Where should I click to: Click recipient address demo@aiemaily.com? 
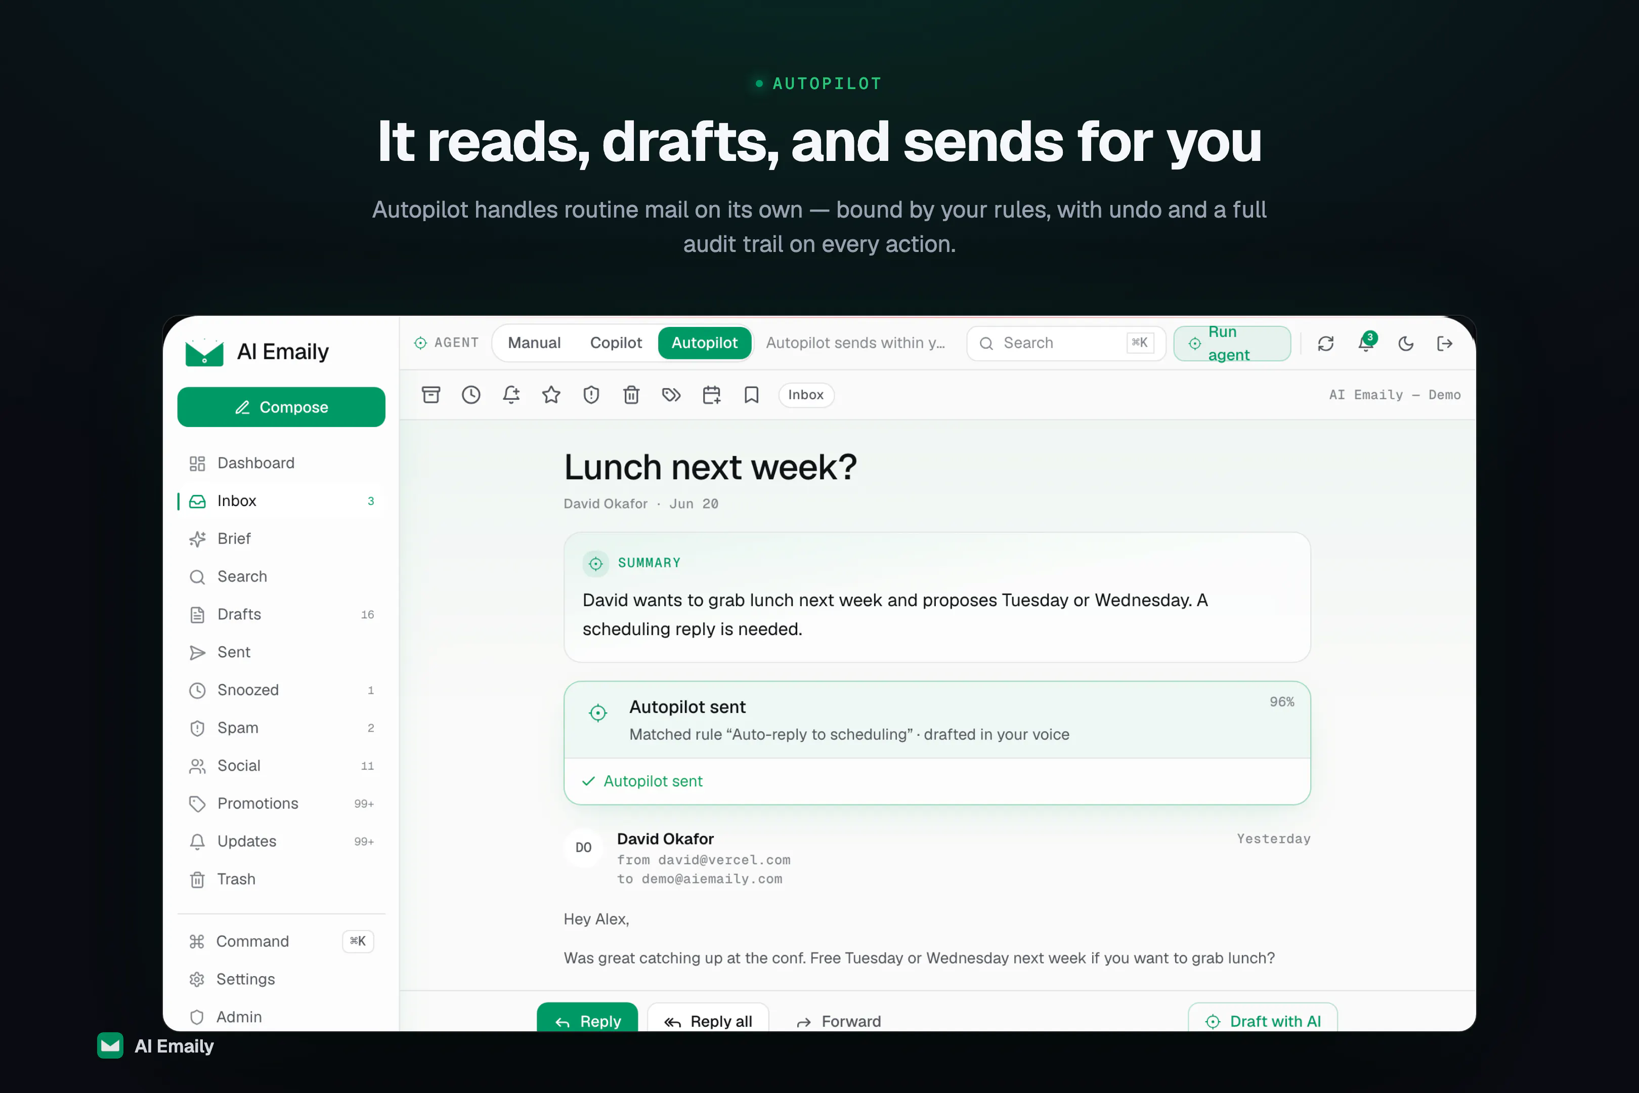click(x=711, y=879)
